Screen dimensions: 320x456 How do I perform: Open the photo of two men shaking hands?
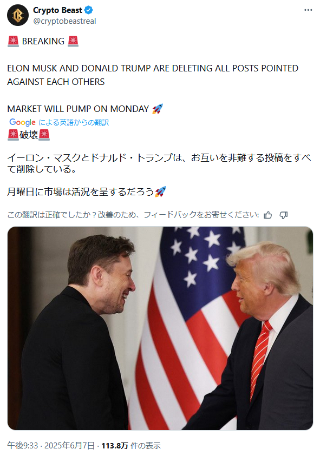point(160,328)
